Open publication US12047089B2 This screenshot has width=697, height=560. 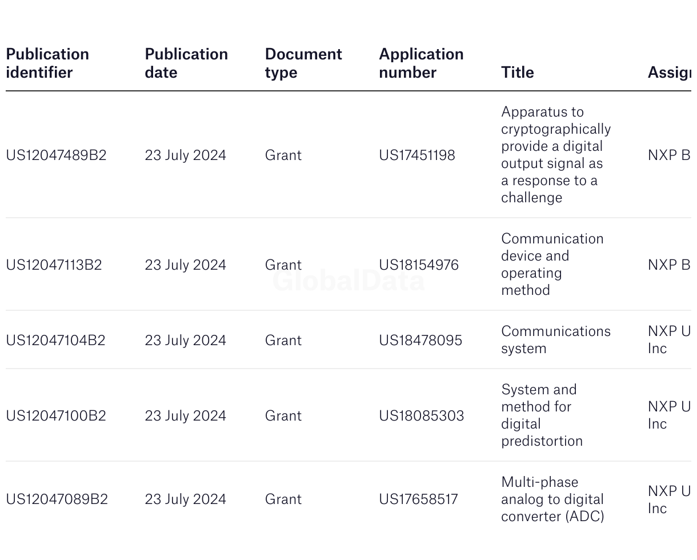(x=57, y=499)
